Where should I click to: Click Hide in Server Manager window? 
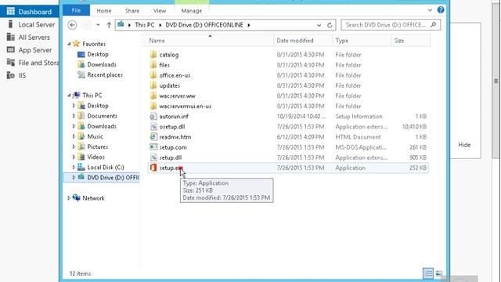click(464, 145)
